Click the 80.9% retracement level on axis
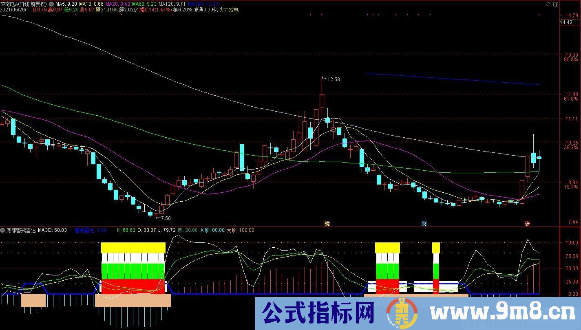581x330 pixels. [x=570, y=59]
